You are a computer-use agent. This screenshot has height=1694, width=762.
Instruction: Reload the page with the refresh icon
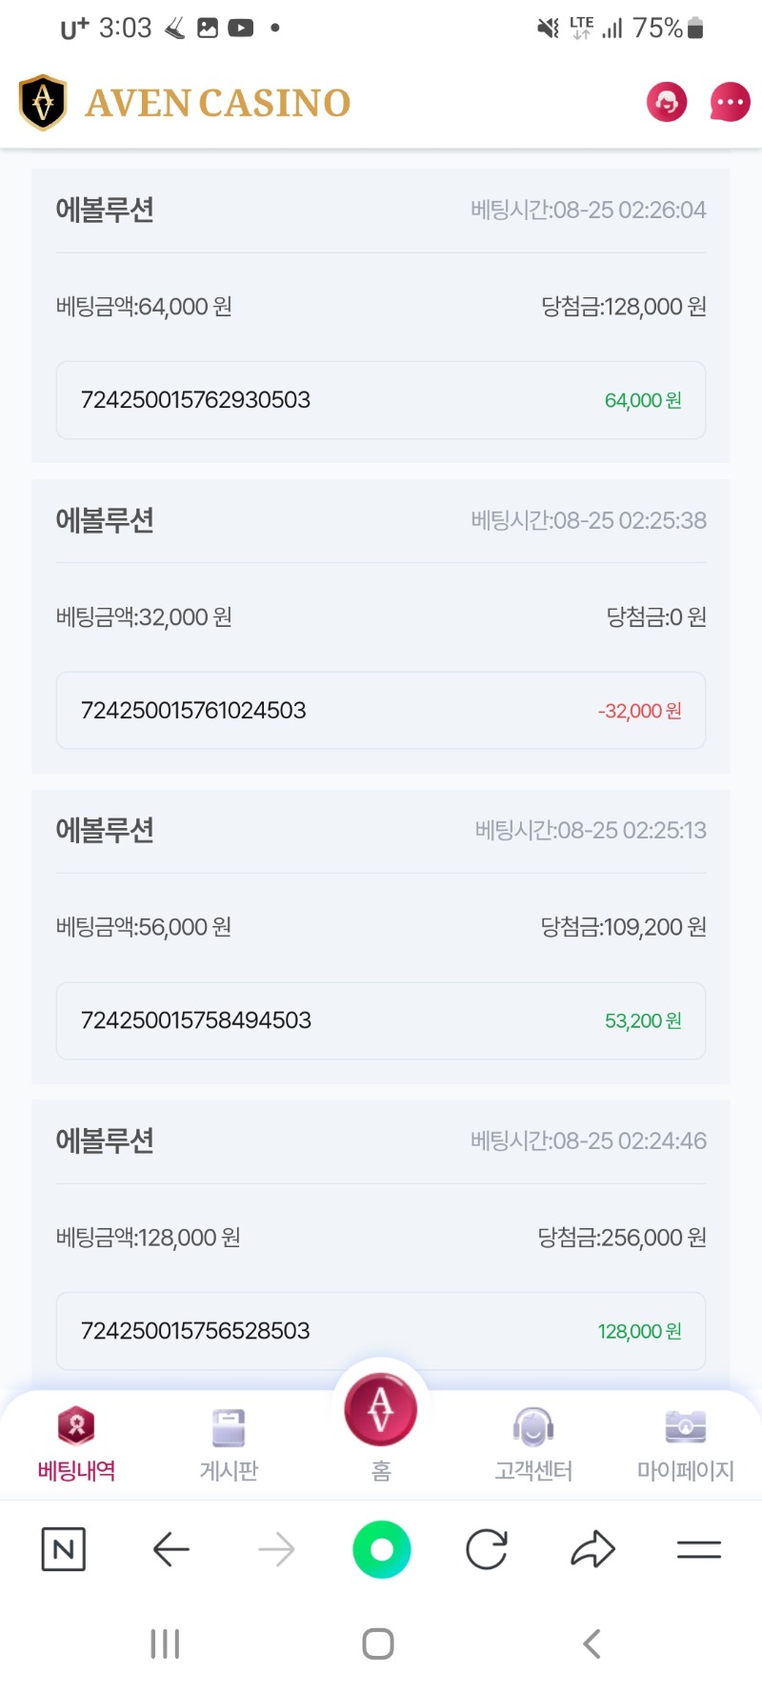tap(487, 1549)
